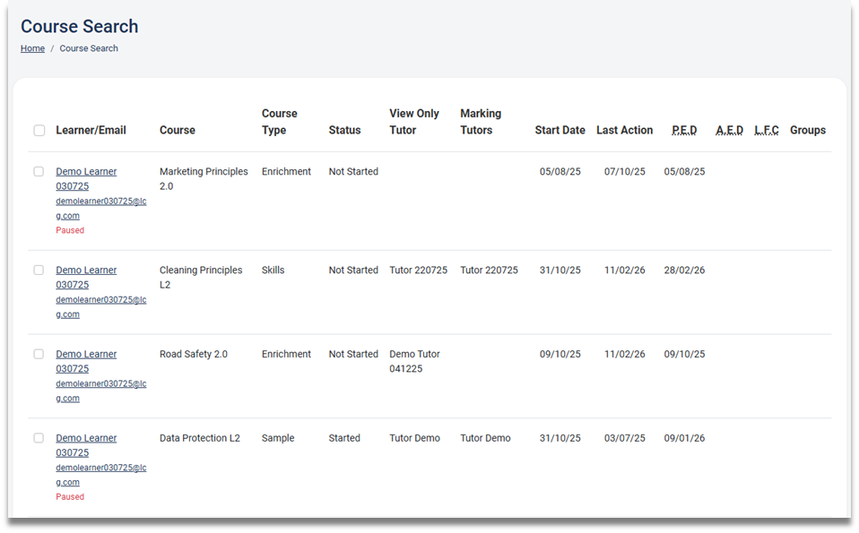Open Demo Learner 030725 in Data Protection row
This screenshot has width=859, height=533.
pyautogui.click(x=86, y=446)
